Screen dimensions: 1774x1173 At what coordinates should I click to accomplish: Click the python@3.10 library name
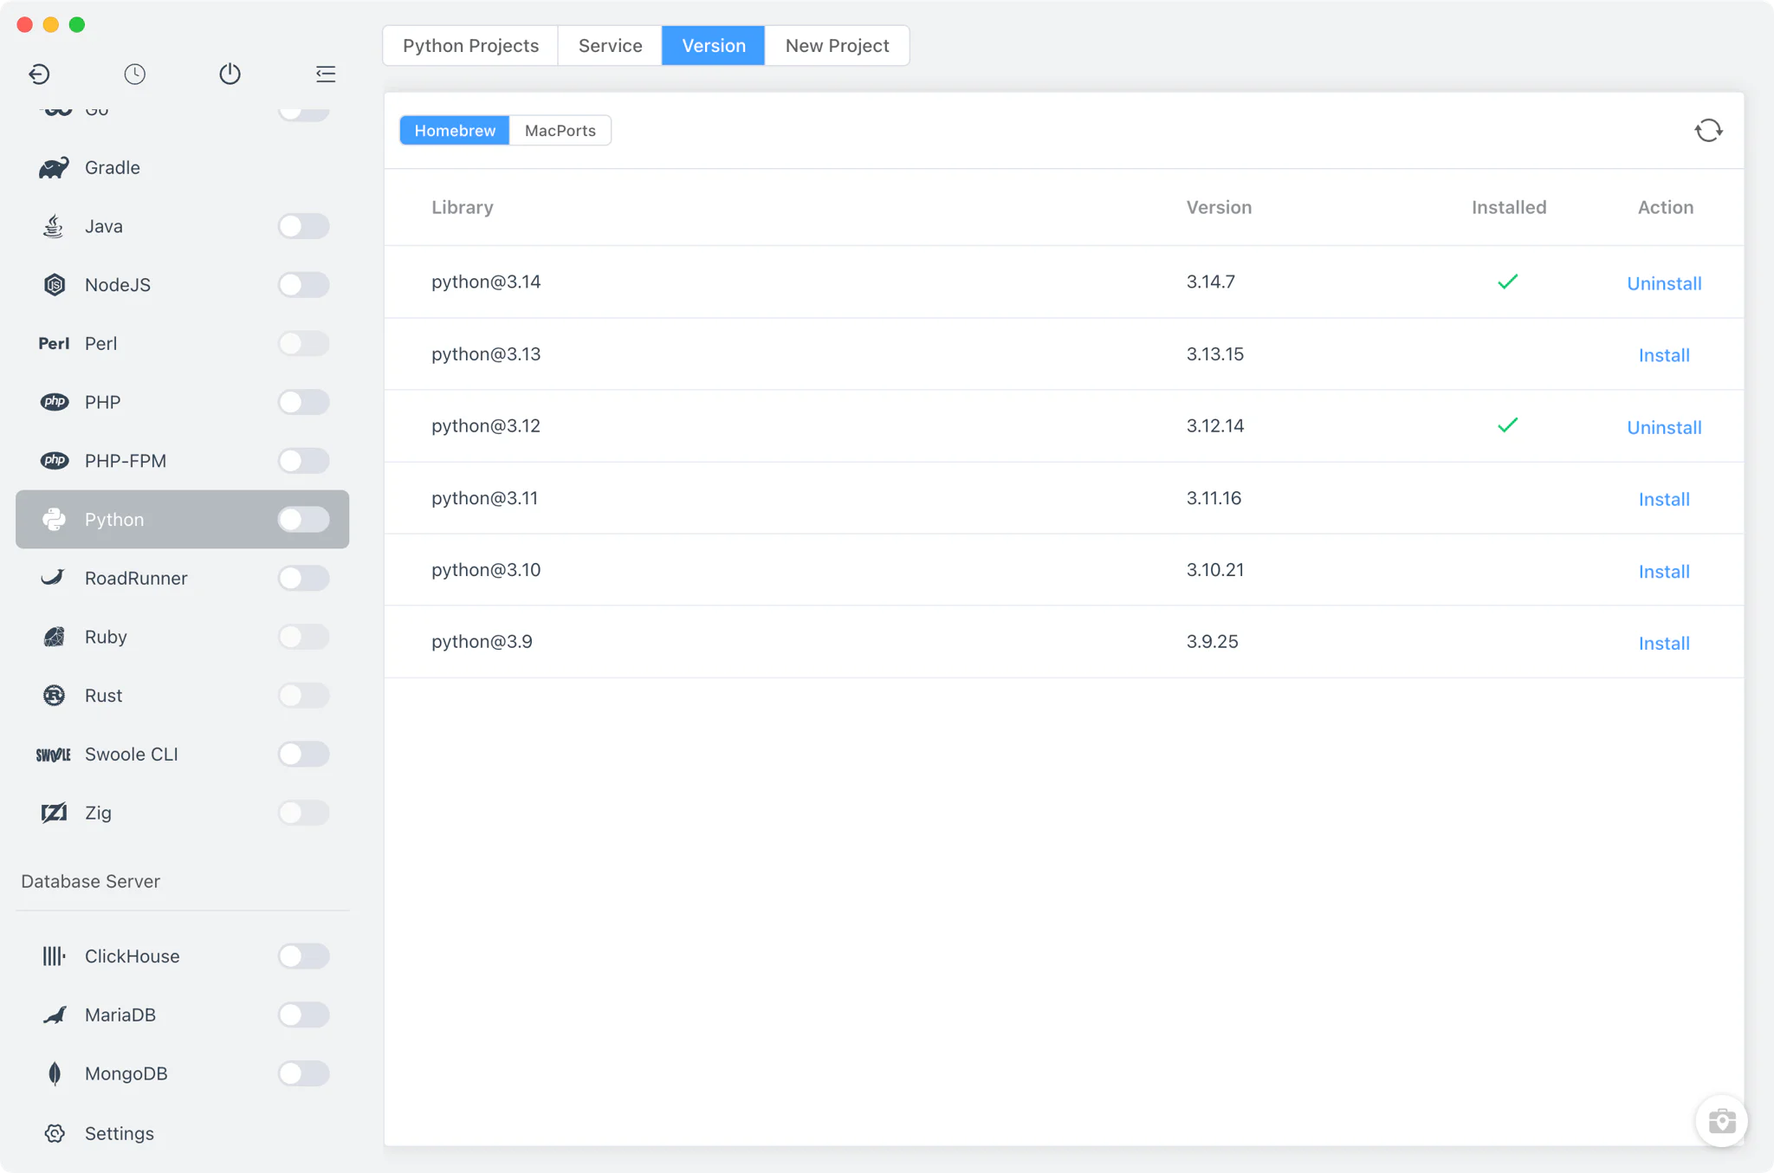(486, 569)
